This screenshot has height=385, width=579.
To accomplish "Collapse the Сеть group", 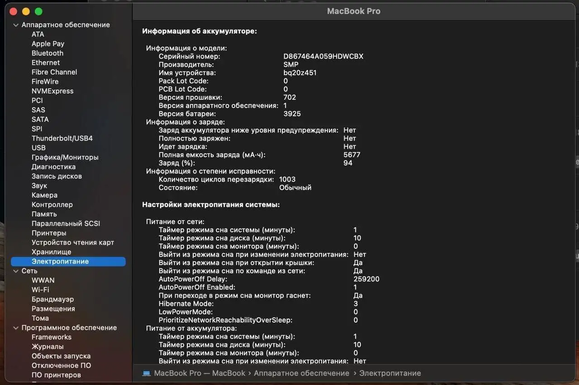I will tap(16, 271).
